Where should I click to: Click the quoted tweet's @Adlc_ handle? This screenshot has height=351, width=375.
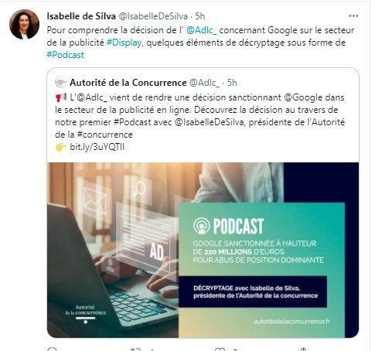tap(204, 83)
